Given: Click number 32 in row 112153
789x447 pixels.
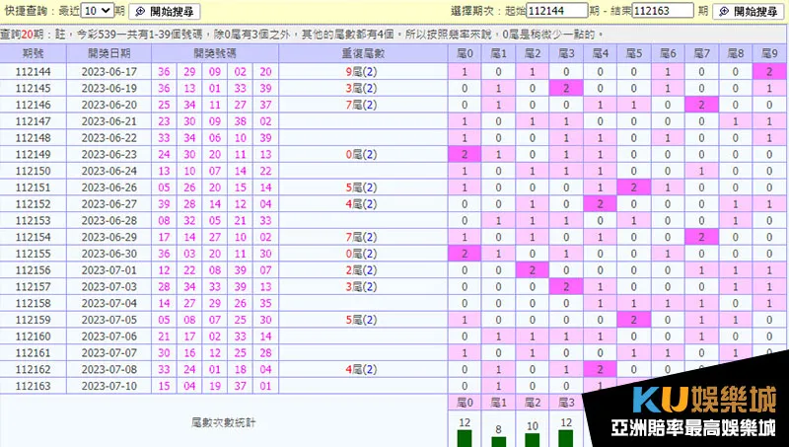Looking at the screenshot, I should [x=189, y=220].
